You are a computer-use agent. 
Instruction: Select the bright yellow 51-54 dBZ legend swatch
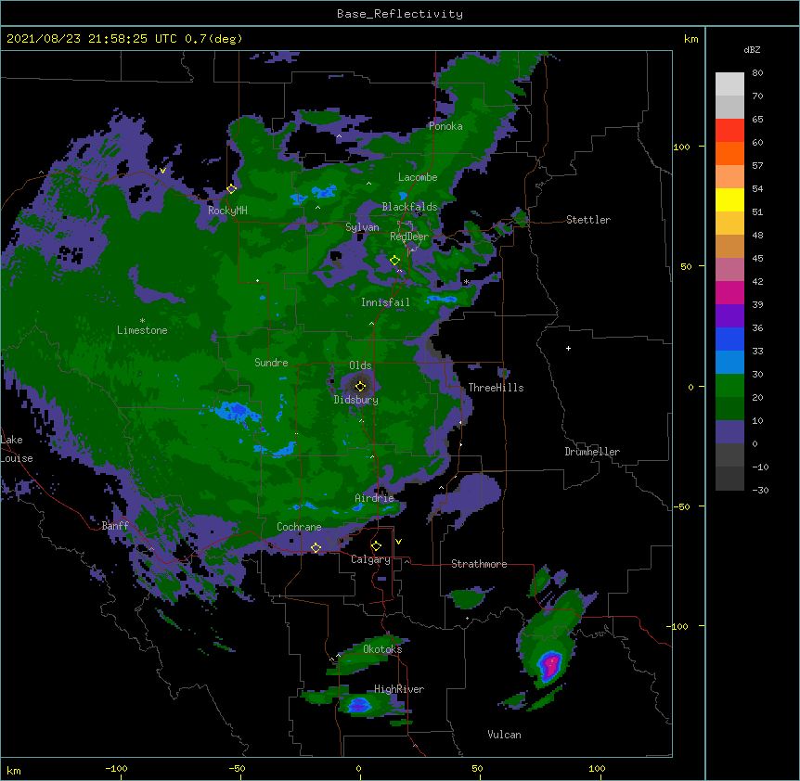tap(729, 199)
